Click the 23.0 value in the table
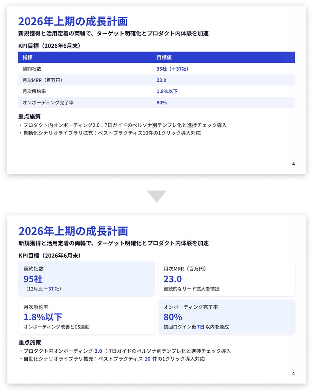This screenshot has width=313, height=392. coord(161,80)
